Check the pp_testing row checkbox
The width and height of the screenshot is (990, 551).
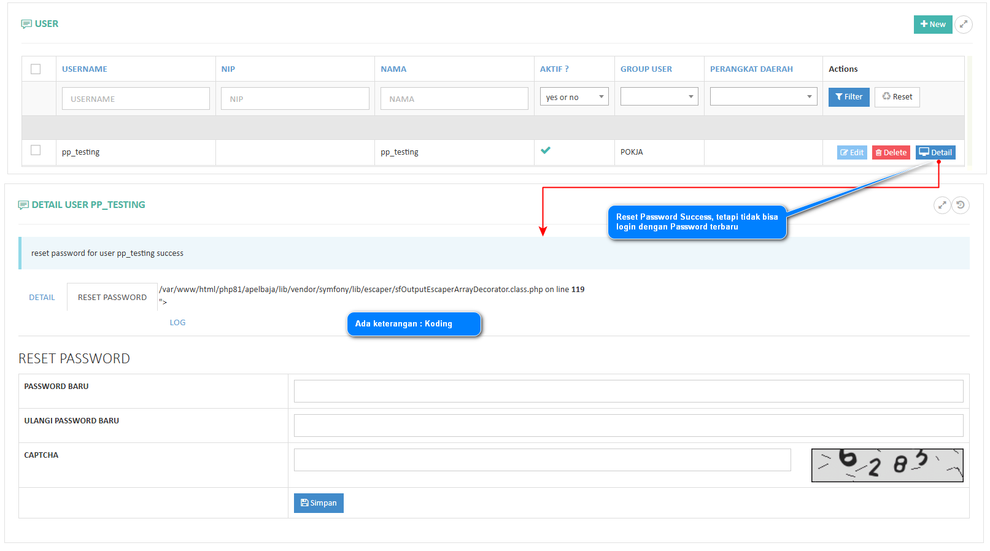(x=36, y=150)
